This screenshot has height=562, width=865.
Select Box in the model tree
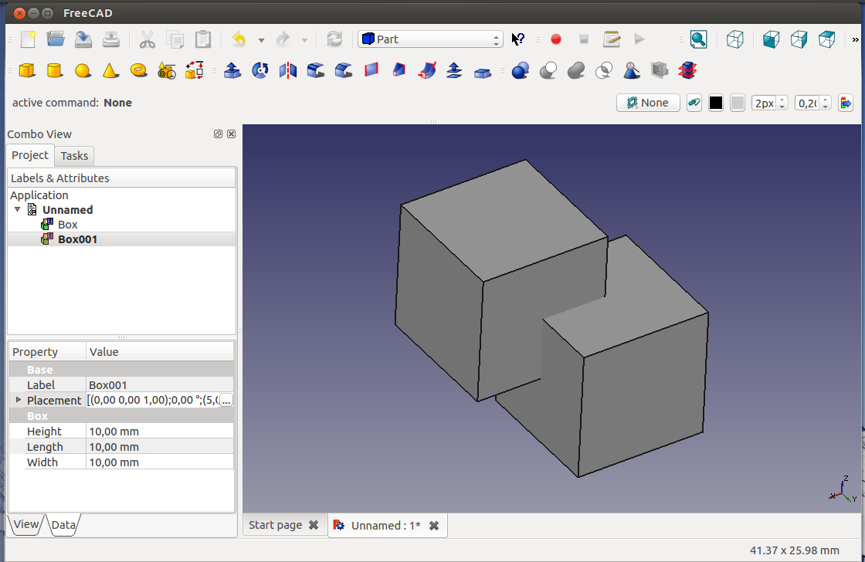click(68, 225)
